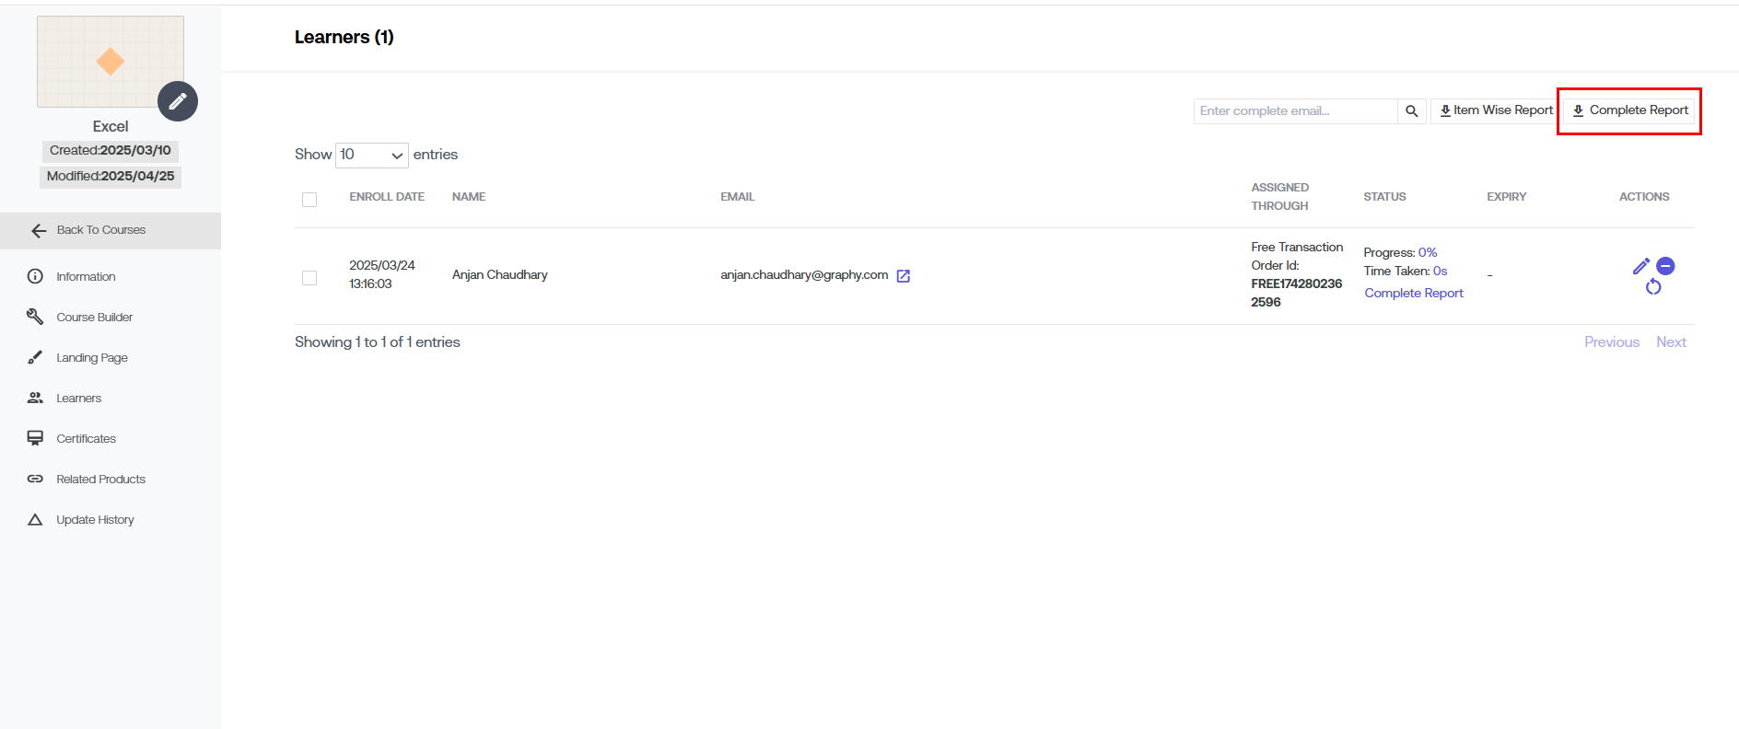Click the reset progress circular arrow icon
The image size is (1739, 729).
click(1653, 287)
